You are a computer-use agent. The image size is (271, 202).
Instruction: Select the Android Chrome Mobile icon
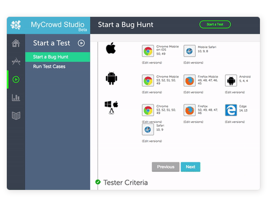click(148, 81)
